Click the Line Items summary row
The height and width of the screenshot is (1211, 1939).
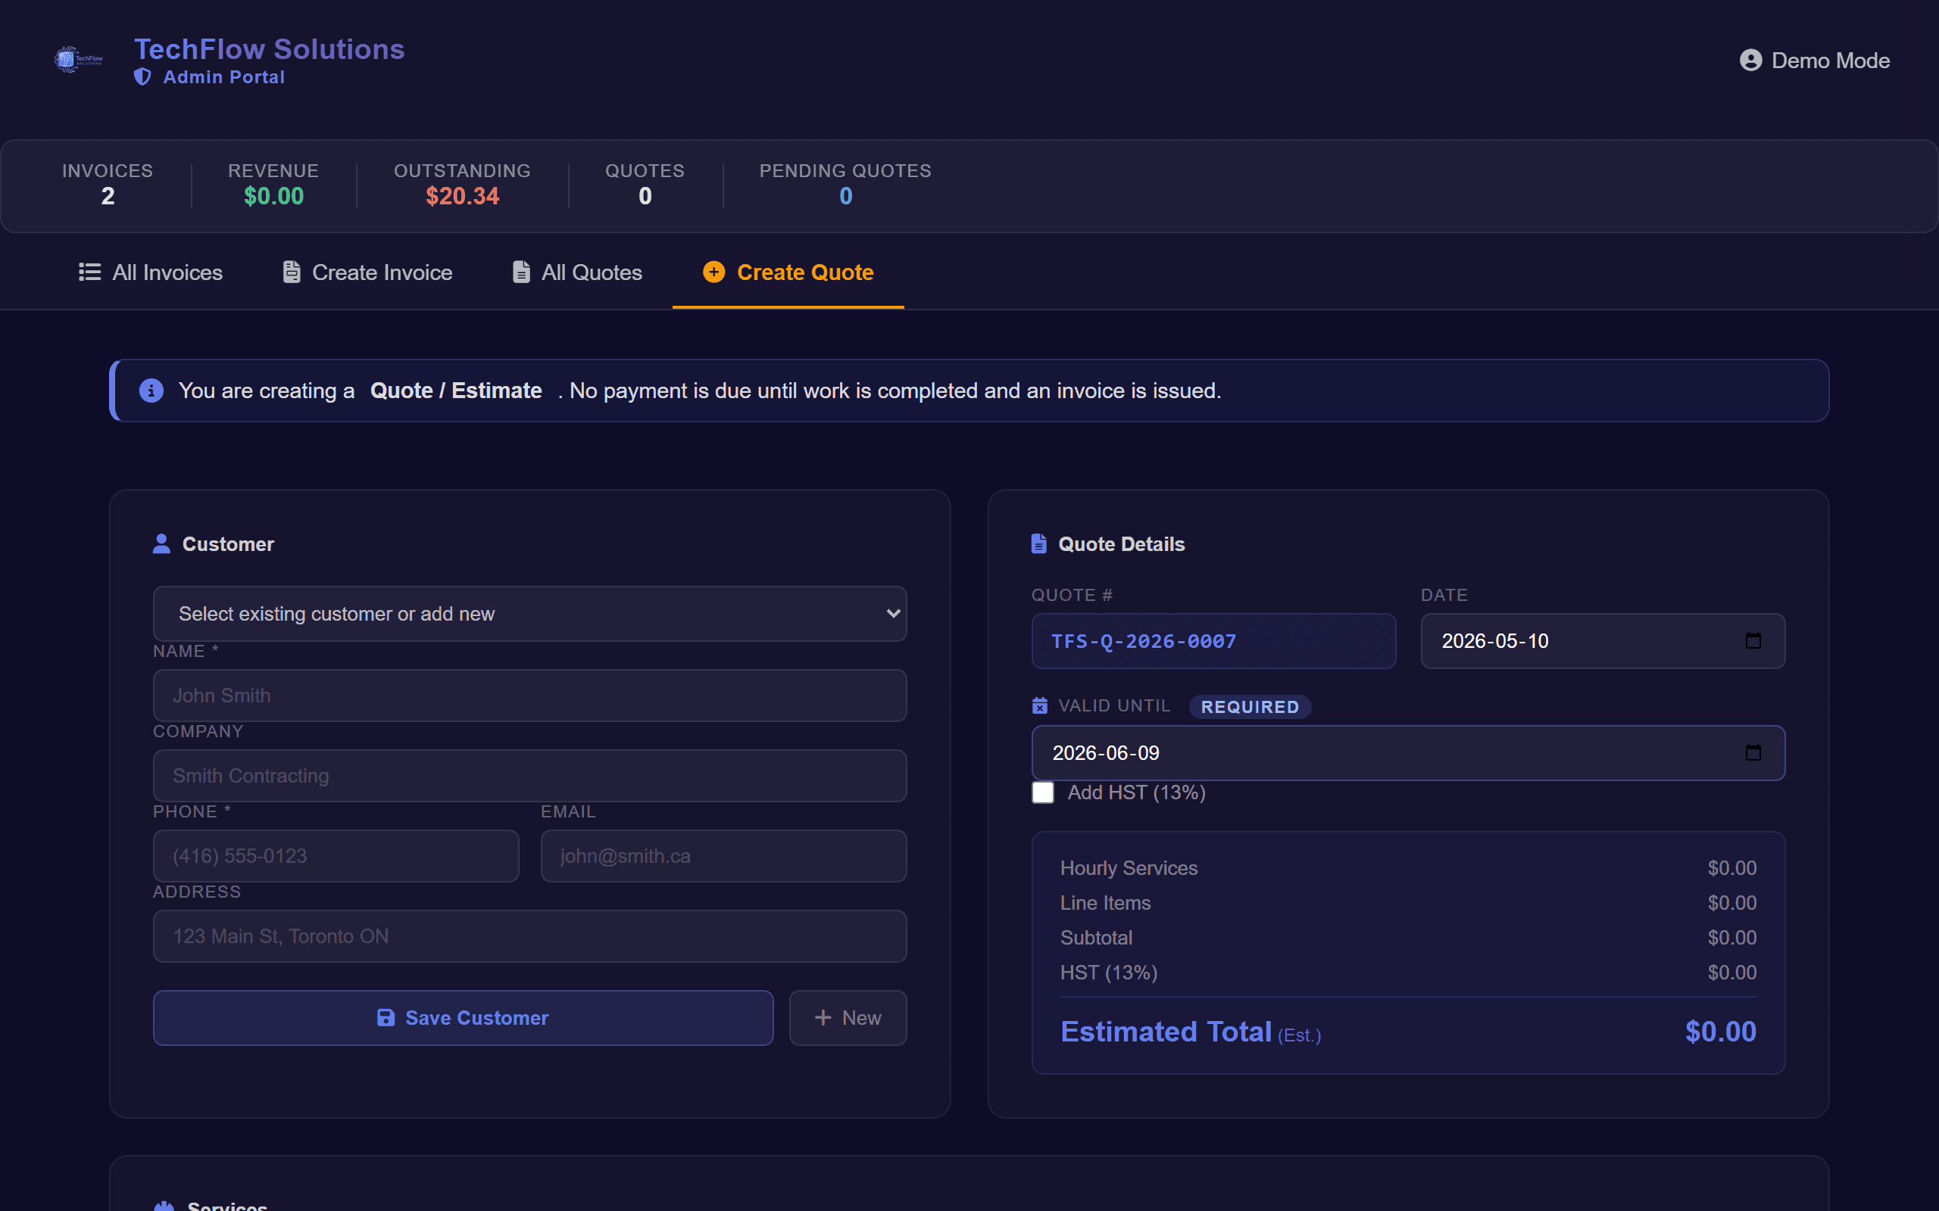(1408, 903)
